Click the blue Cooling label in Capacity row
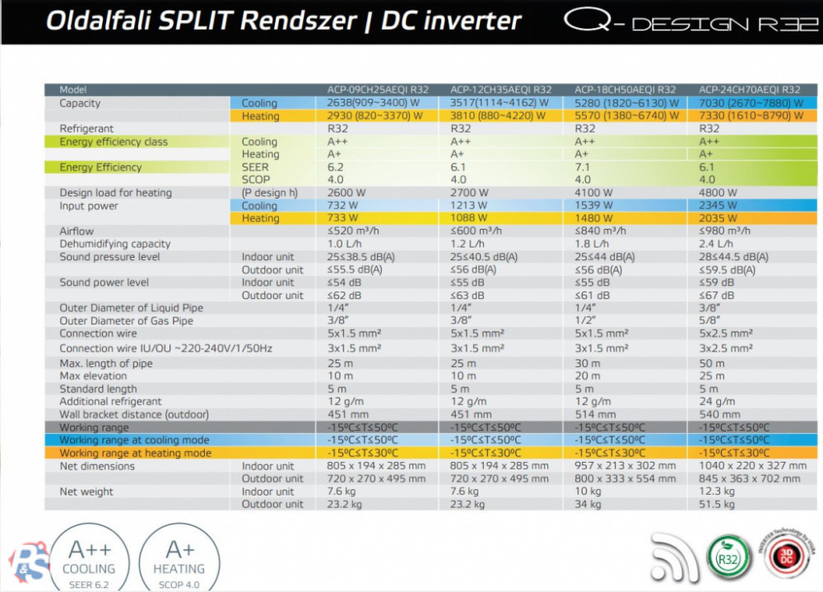 259,104
